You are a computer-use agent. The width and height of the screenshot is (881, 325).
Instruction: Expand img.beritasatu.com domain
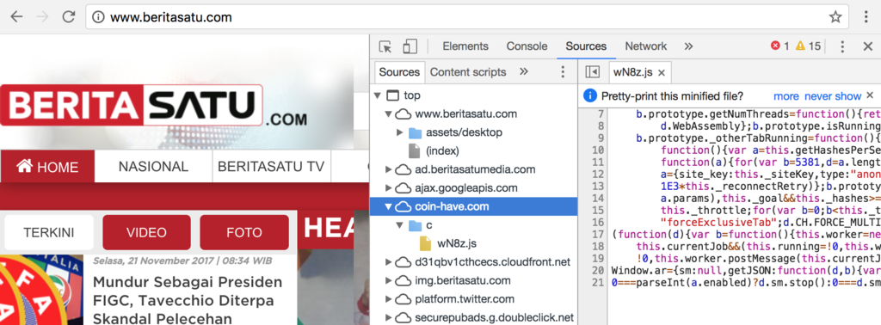coord(388,280)
